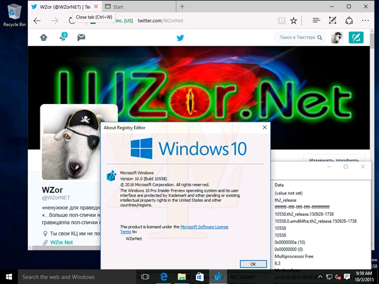Open Edge reading view icon
The height and width of the screenshot is (284, 379).
point(280,21)
